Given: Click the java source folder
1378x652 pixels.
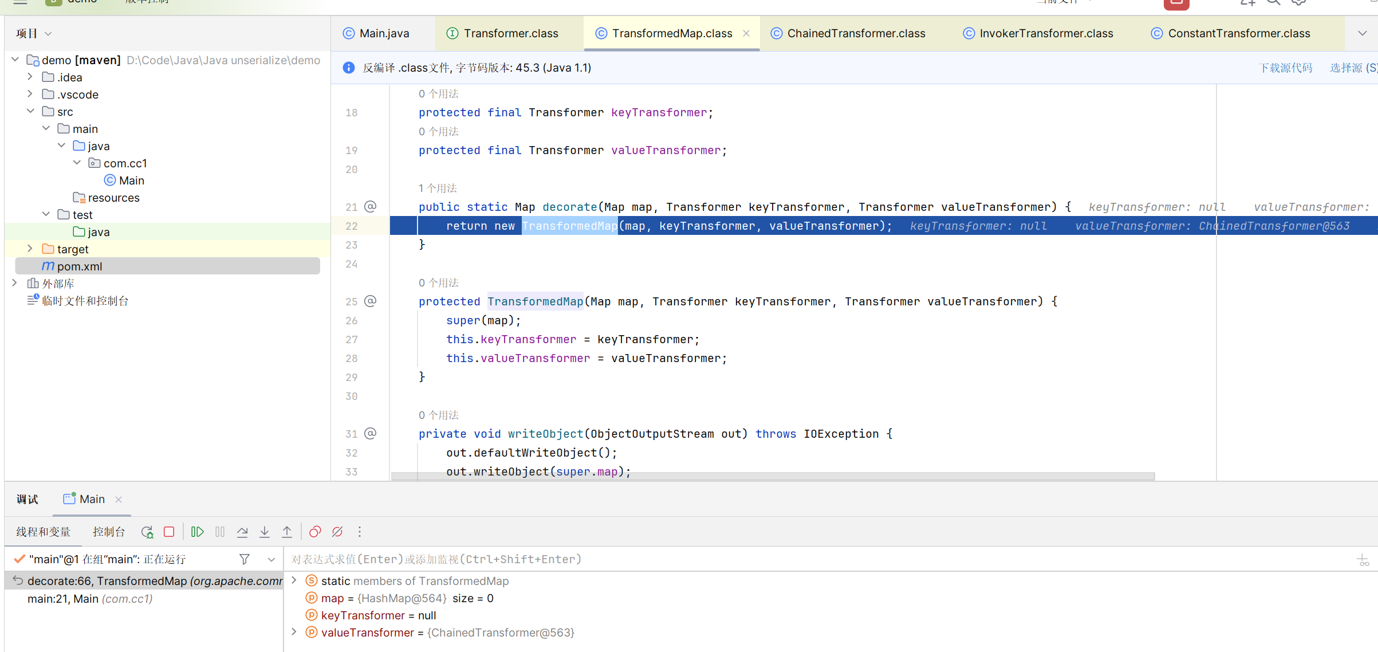Looking at the screenshot, I should coord(92,146).
